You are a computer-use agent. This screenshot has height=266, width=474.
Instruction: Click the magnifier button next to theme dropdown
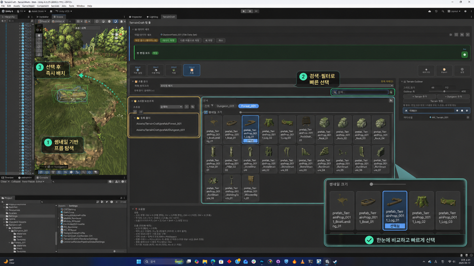coord(192,107)
